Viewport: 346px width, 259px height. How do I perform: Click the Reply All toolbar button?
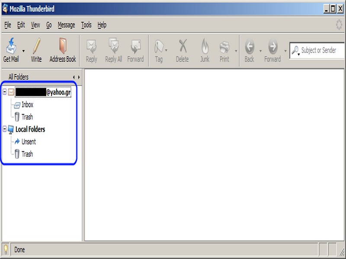(x=114, y=51)
